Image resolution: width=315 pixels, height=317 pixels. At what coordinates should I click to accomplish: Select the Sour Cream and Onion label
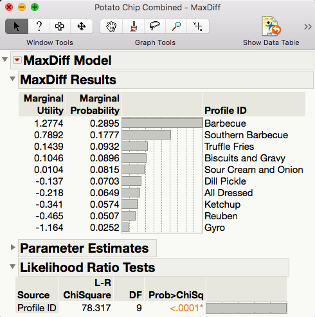point(254,170)
